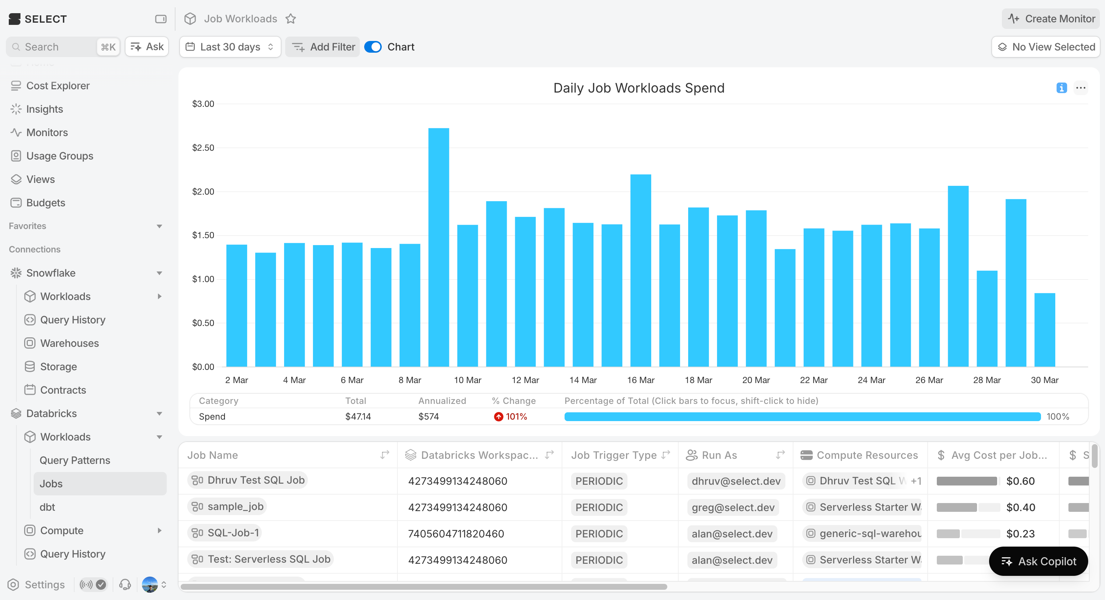This screenshot has width=1105, height=600.
Task: Click the star icon to favorite Job Workloads
Action: click(291, 19)
